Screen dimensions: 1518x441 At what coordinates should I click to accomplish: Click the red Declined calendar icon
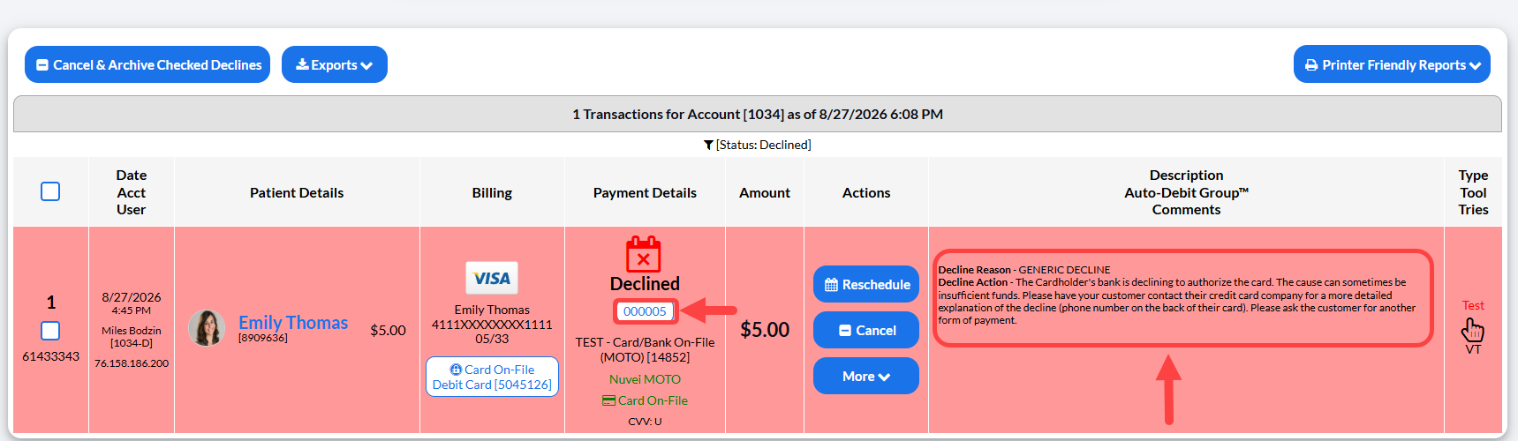coord(644,254)
